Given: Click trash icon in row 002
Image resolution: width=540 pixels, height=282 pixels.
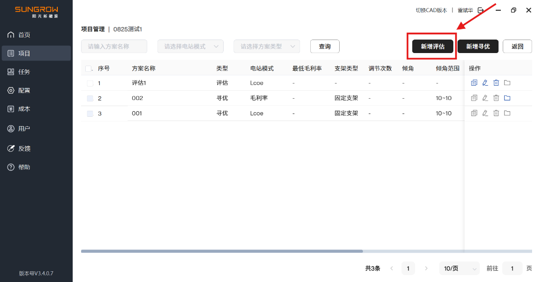Looking at the screenshot, I should point(496,98).
